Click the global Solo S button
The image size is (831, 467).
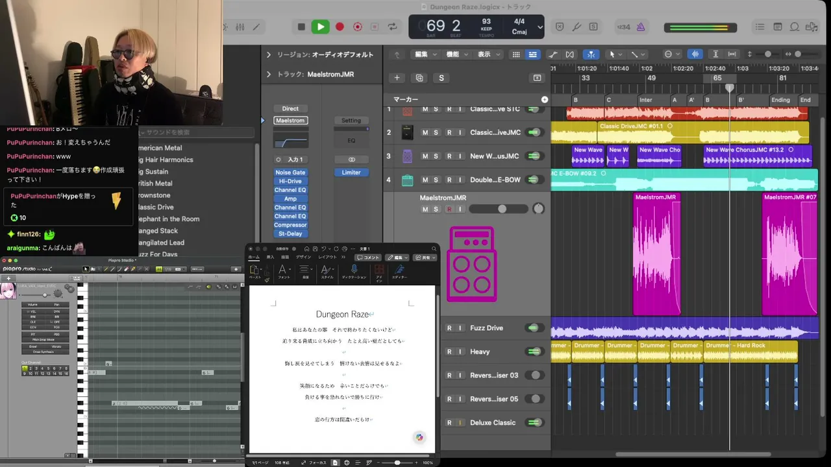441,78
